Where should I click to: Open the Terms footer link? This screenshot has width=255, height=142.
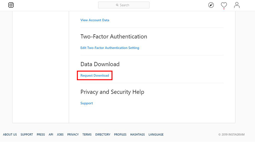point(87,134)
